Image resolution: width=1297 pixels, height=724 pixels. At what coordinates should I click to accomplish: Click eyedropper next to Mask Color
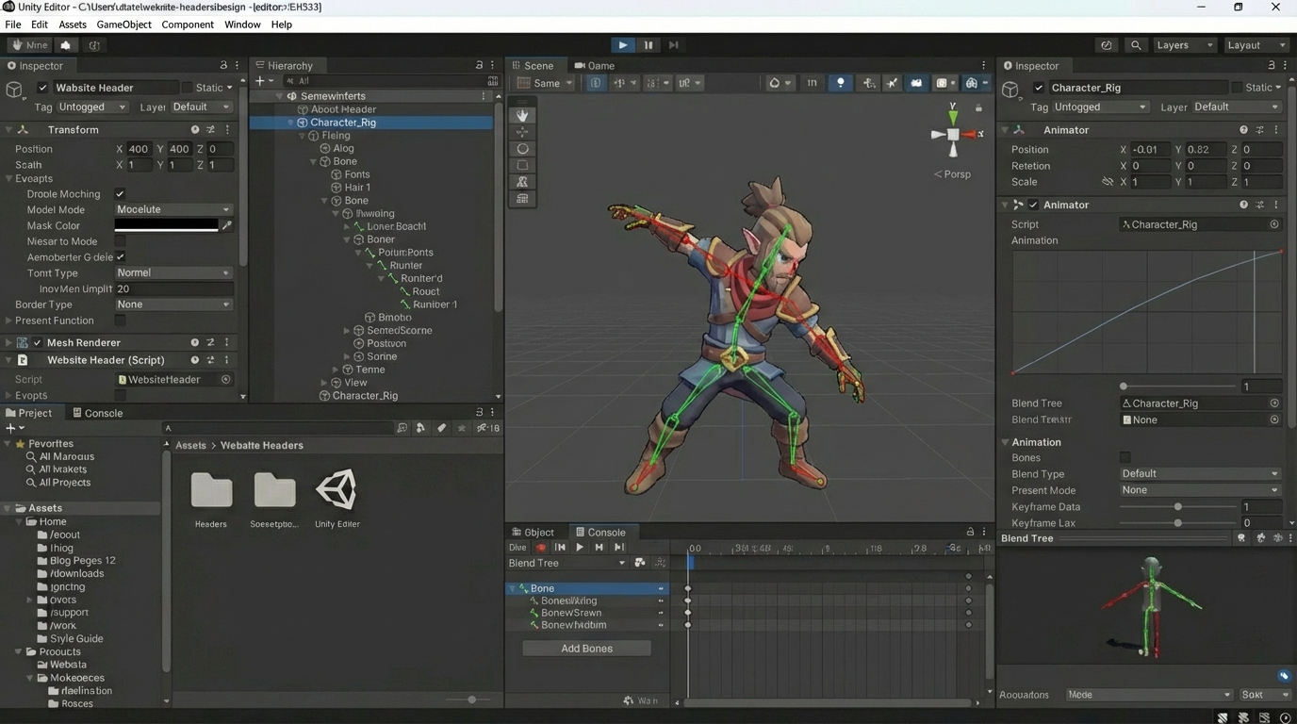[227, 225]
